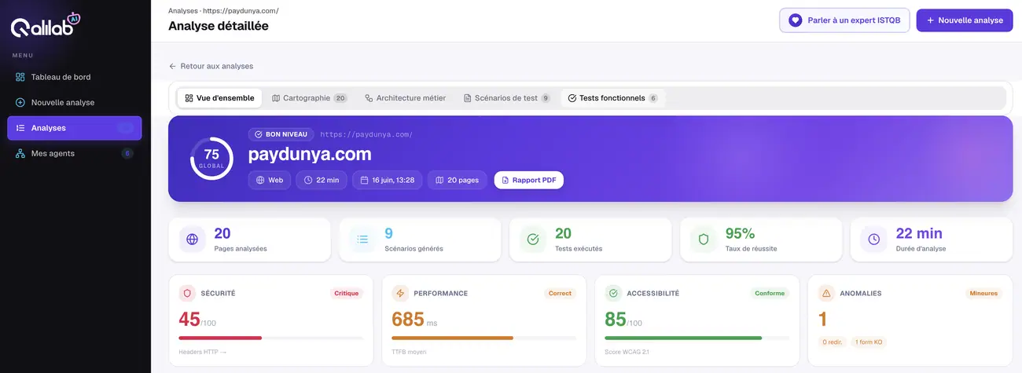1022x373 pixels.
Task: Click the globe icon in Web chip
Action: [x=261, y=180]
